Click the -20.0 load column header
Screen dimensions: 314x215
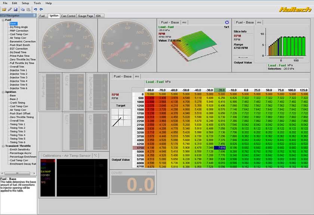click(x=220, y=90)
